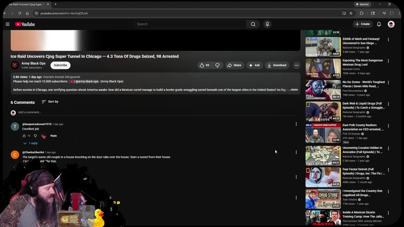Like the 'Excellent job' comment
404x227 pixels.
24,136
